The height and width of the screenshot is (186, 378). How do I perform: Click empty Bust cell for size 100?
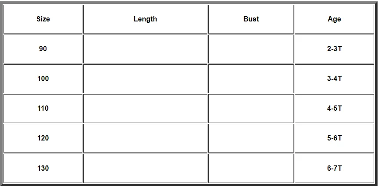(x=251, y=79)
